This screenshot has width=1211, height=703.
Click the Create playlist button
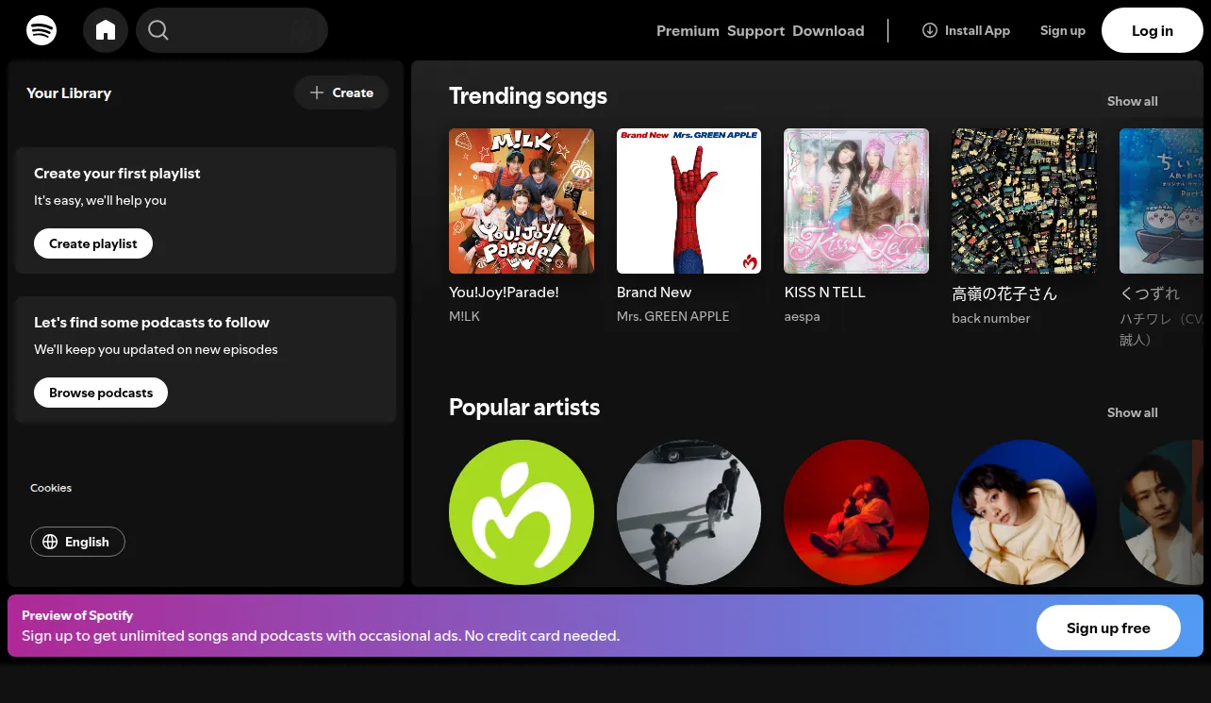pyautogui.click(x=93, y=243)
